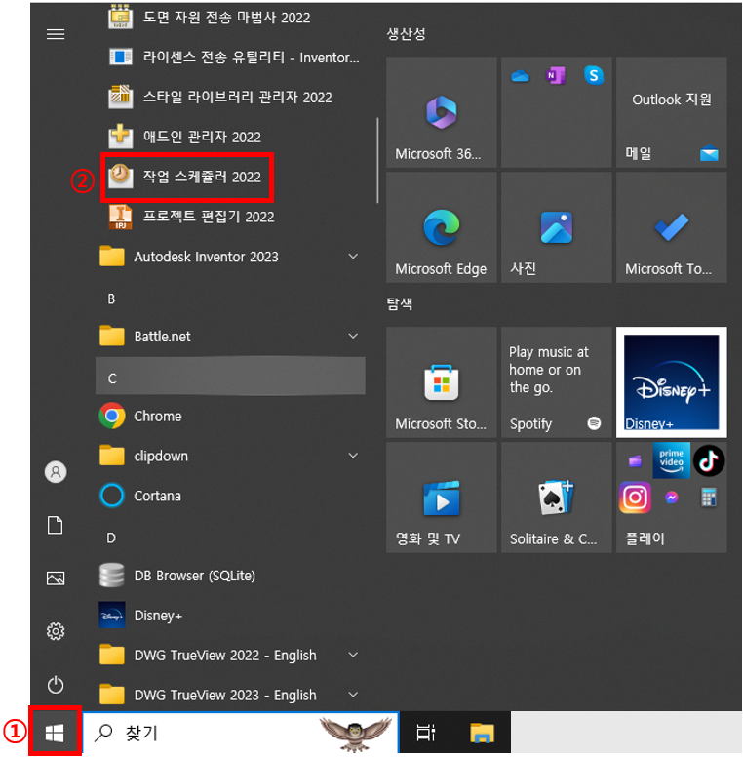This screenshot has height=757, width=743.
Task: Open the user account icon
Action: pos(56,472)
